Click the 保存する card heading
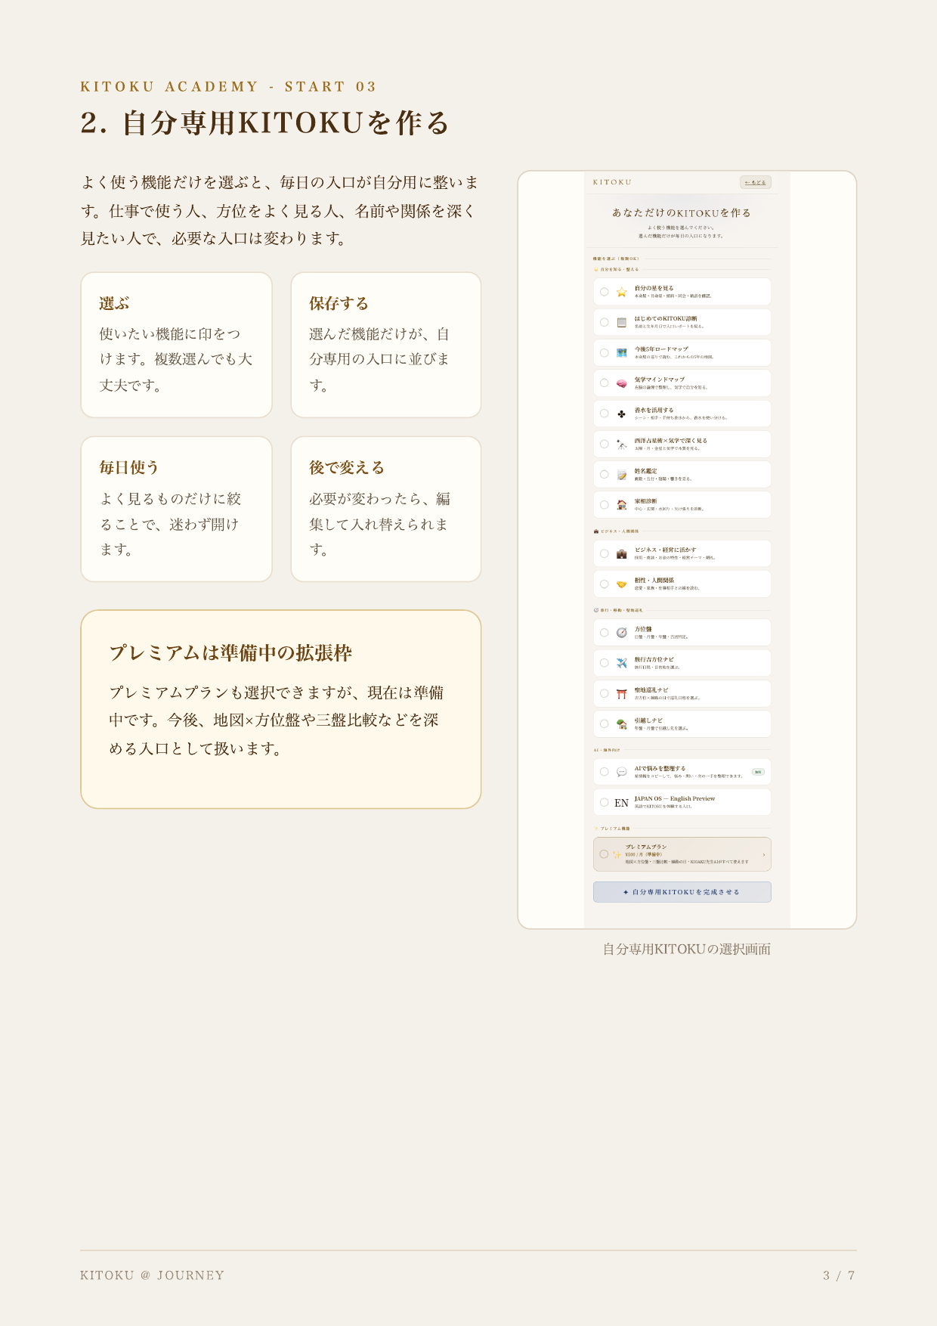This screenshot has height=1326, width=937. (x=339, y=304)
